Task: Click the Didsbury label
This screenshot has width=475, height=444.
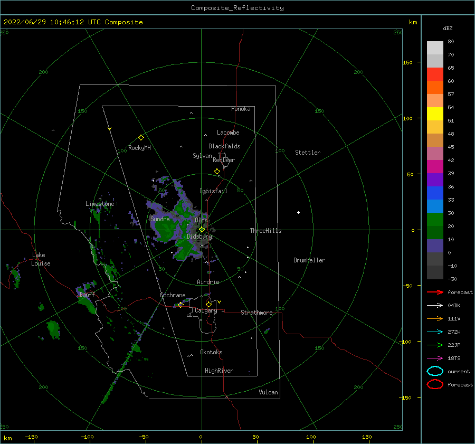Action: (x=199, y=237)
